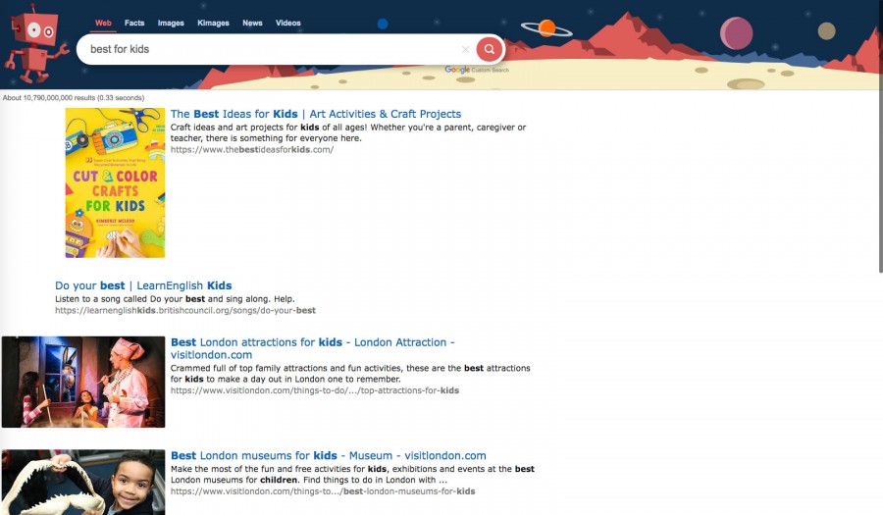Click the learnenglishkids.britishcouncil.org URL text

[185, 311]
